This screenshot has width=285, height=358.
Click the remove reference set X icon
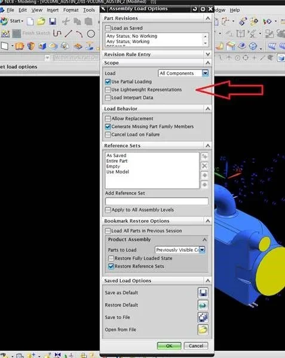[204, 166]
